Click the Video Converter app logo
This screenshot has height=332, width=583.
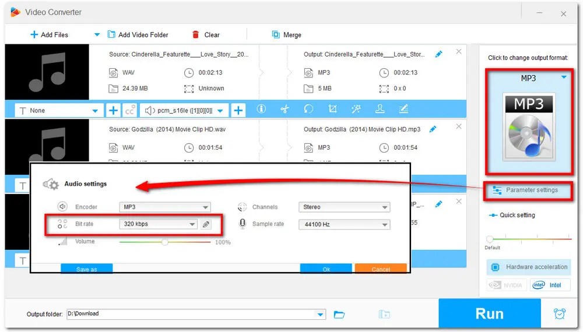coord(15,12)
